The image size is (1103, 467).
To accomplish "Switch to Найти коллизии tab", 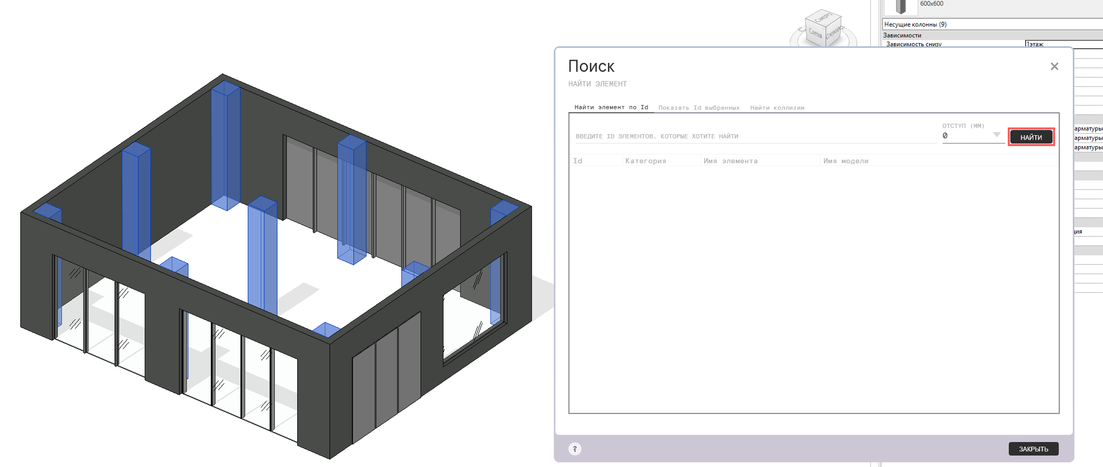I will coord(777,108).
